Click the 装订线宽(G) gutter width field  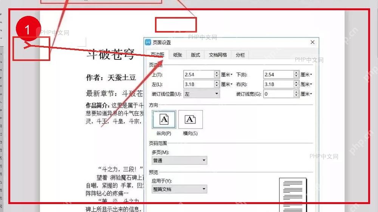click(x=279, y=94)
